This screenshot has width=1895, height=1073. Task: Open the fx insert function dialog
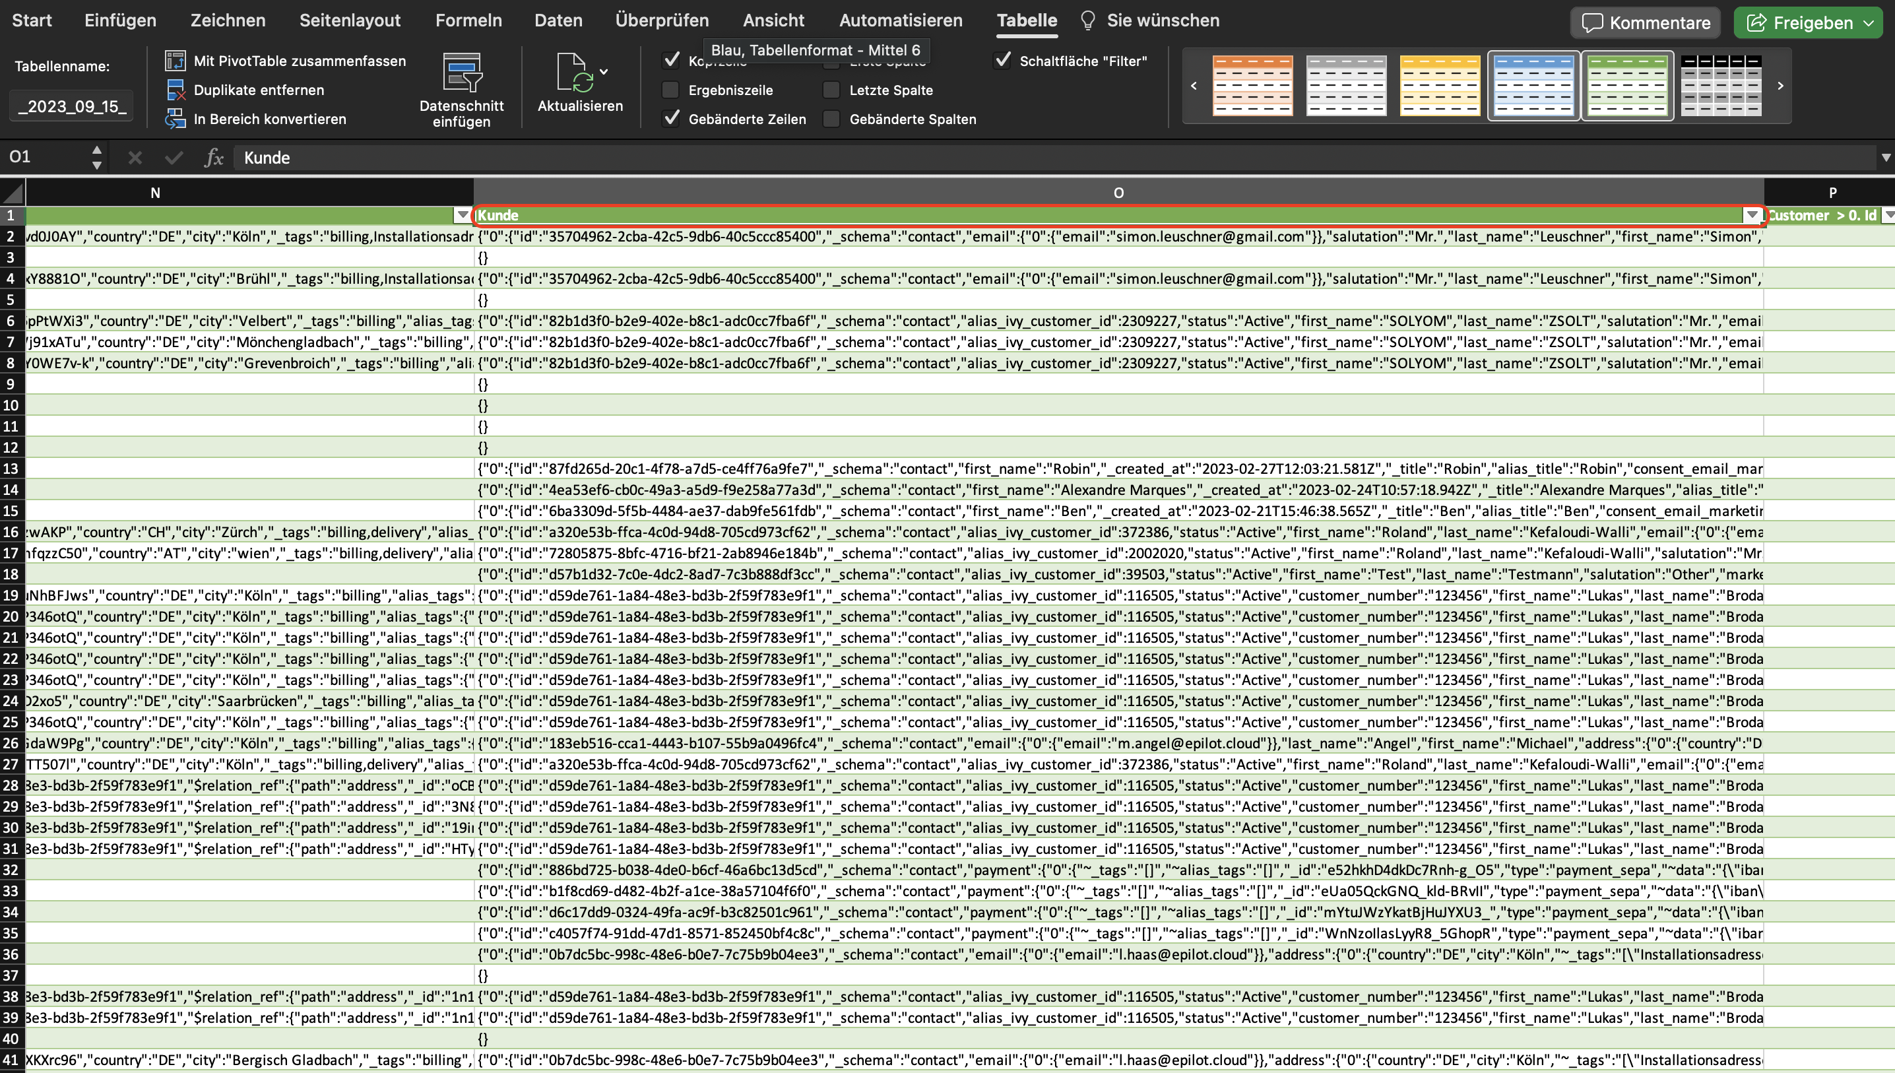pos(214,157)
